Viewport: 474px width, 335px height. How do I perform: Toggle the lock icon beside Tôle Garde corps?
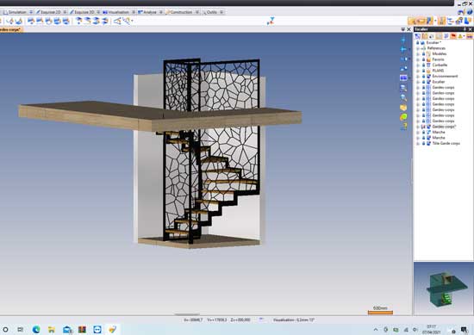coord(423,143)
